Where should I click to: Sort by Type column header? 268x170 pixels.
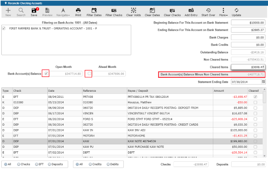[7, 90]
